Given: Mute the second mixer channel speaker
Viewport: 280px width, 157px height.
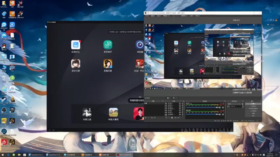Looking at the screenshot, I should 219,114.
